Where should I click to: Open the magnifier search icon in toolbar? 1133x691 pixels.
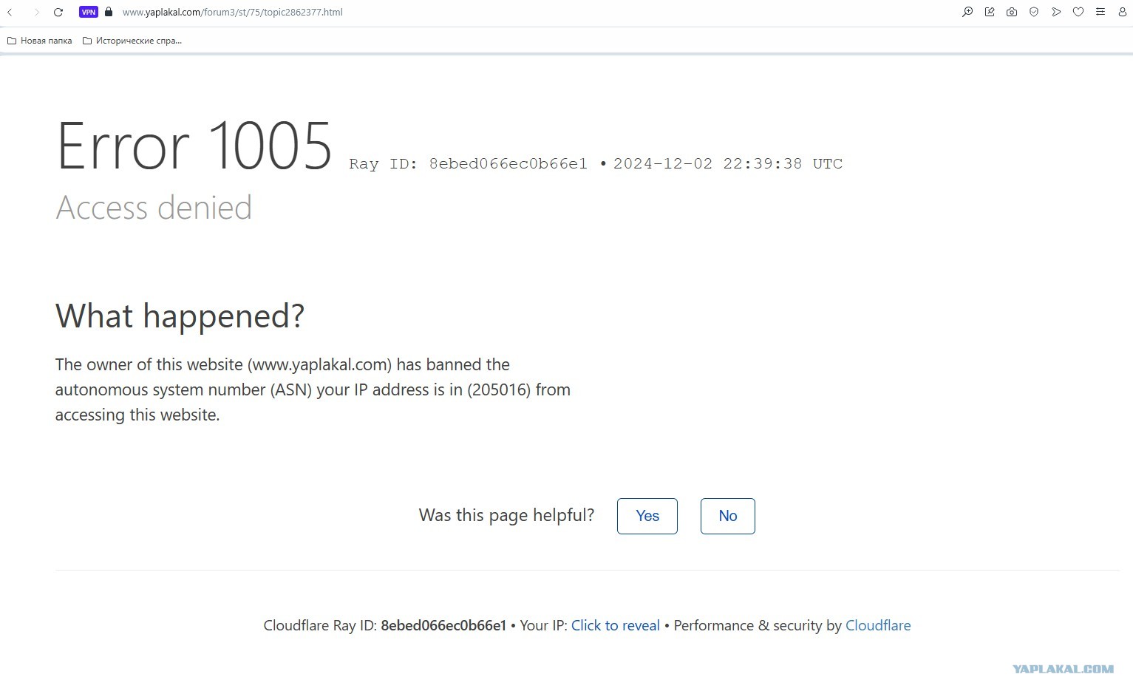(x=967, y=12)
